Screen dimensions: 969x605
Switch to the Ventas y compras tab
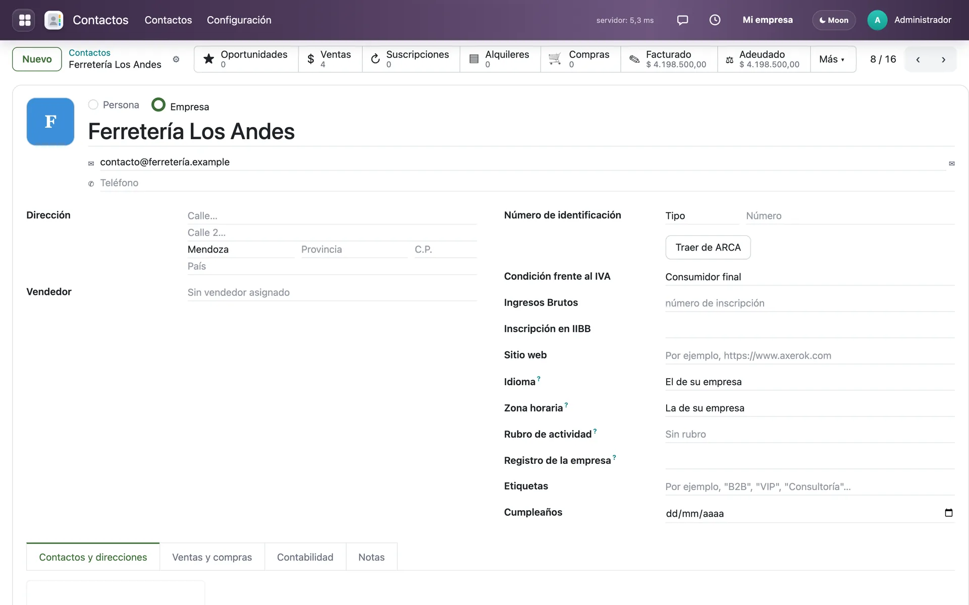(x=212, y=557)
